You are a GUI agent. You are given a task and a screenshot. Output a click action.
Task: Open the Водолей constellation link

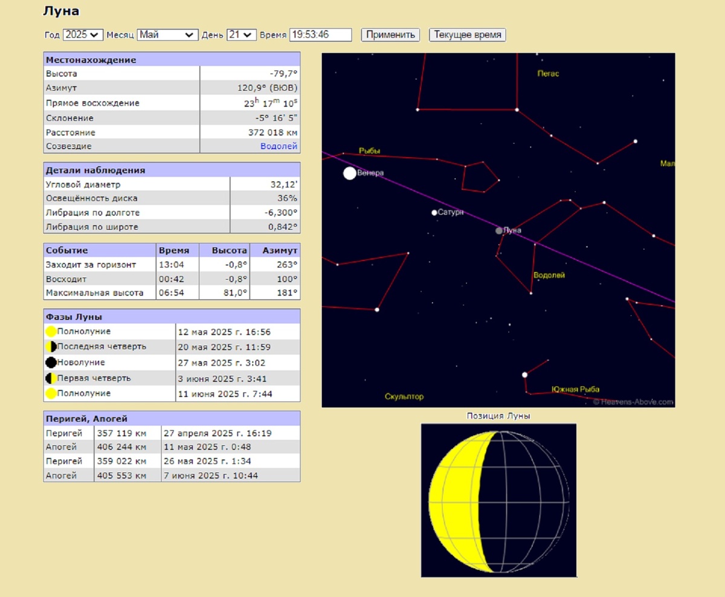(279, 146)
